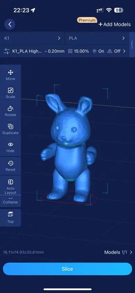Toggle the supports setting showing On
This screenshot has width=135, height=293.
click(x=99, y=51)
